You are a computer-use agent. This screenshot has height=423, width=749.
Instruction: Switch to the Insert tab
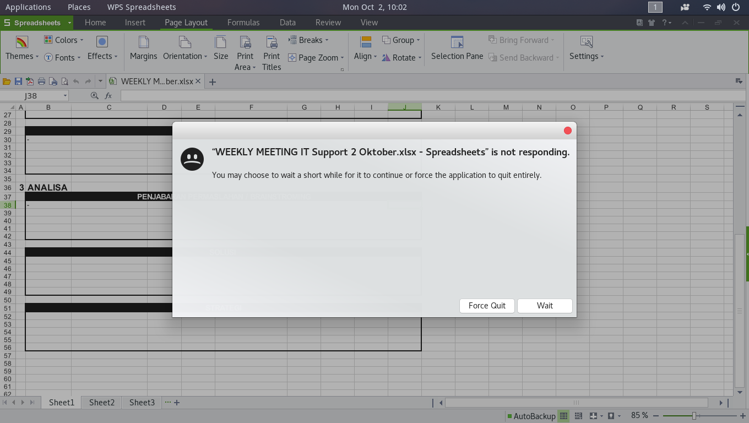(135, 23)
